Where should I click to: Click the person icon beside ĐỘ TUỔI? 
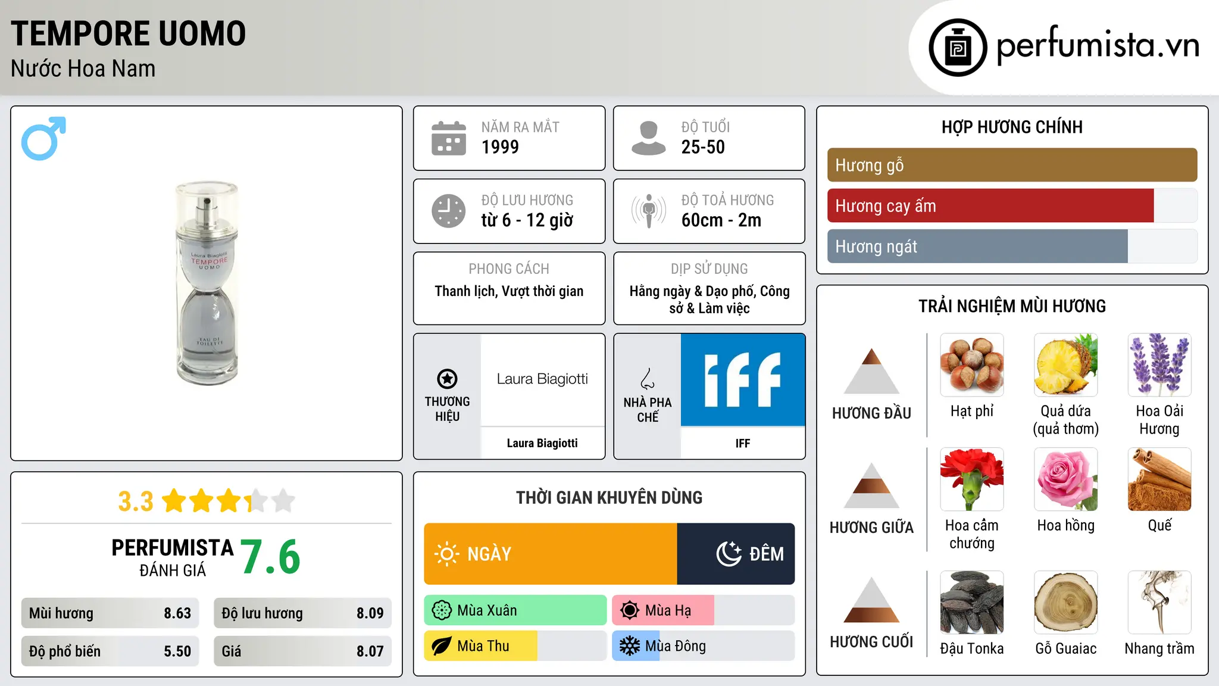[x=648, y=138]
